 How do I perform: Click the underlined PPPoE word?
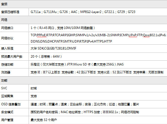tap(42, 35)
